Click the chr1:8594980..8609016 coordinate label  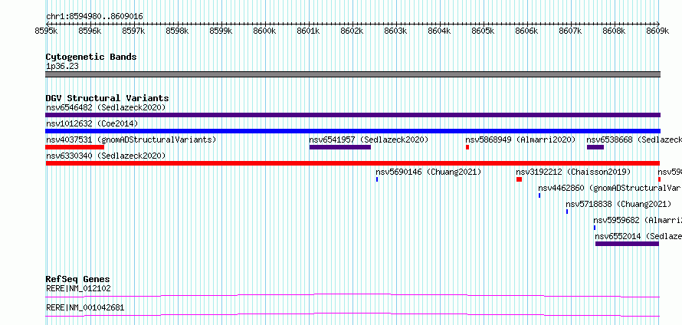(94, 17)
